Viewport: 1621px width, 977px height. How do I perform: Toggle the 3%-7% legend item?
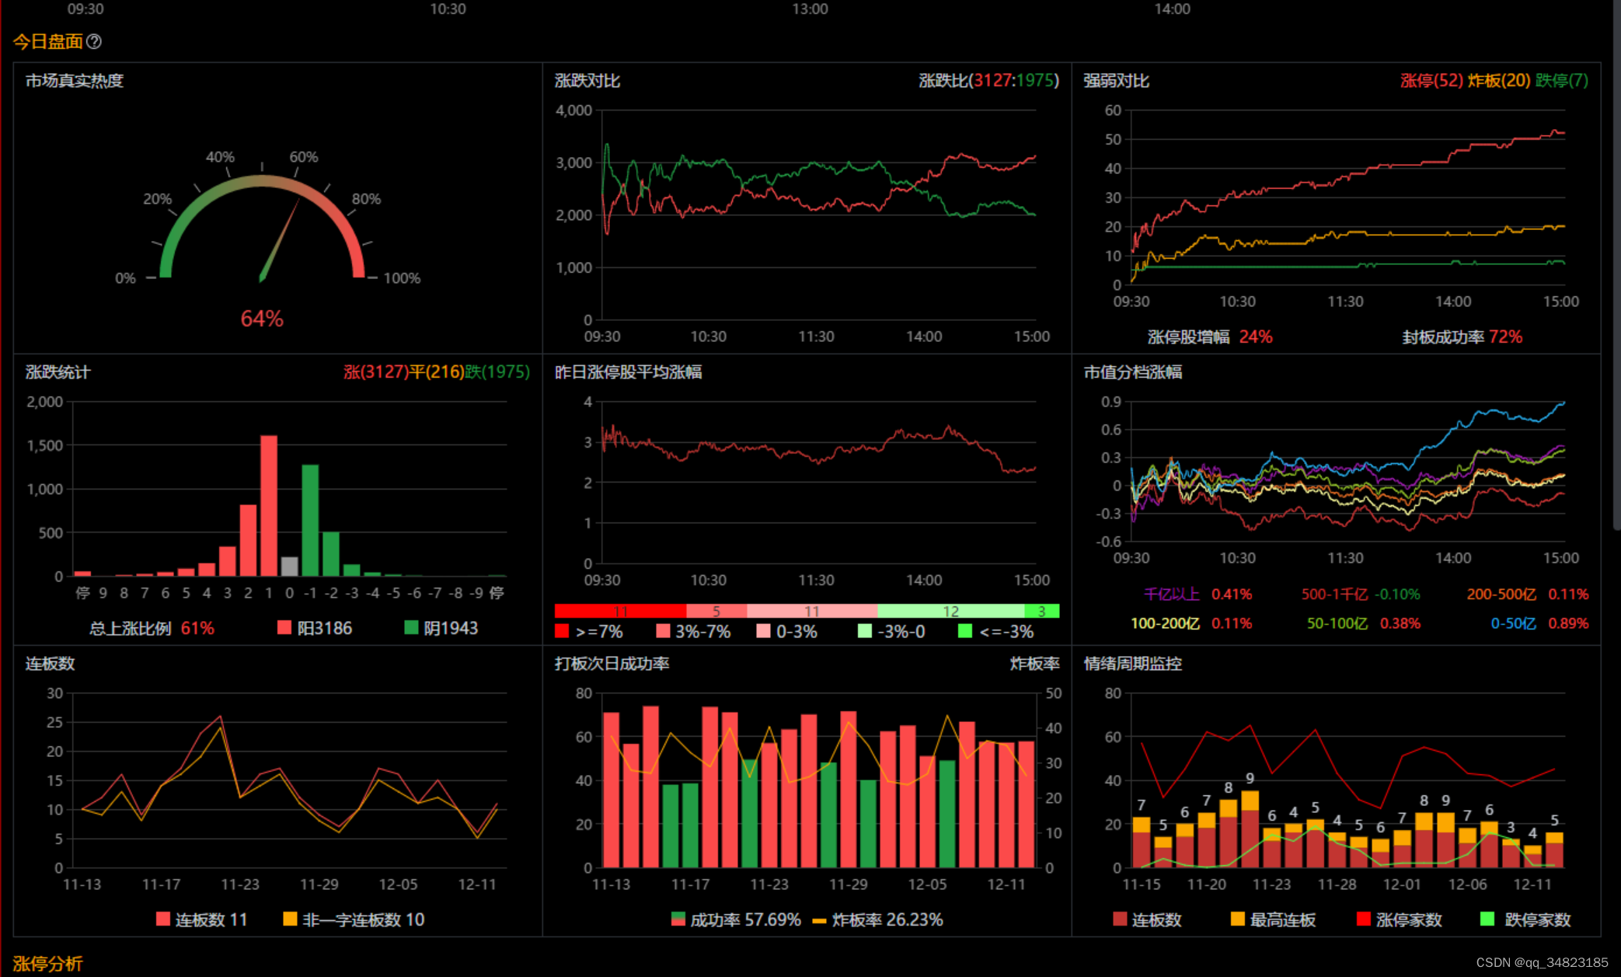coord(693,631)
